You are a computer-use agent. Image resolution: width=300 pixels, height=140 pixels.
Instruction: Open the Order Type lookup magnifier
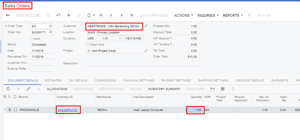[x=50, y=26]
